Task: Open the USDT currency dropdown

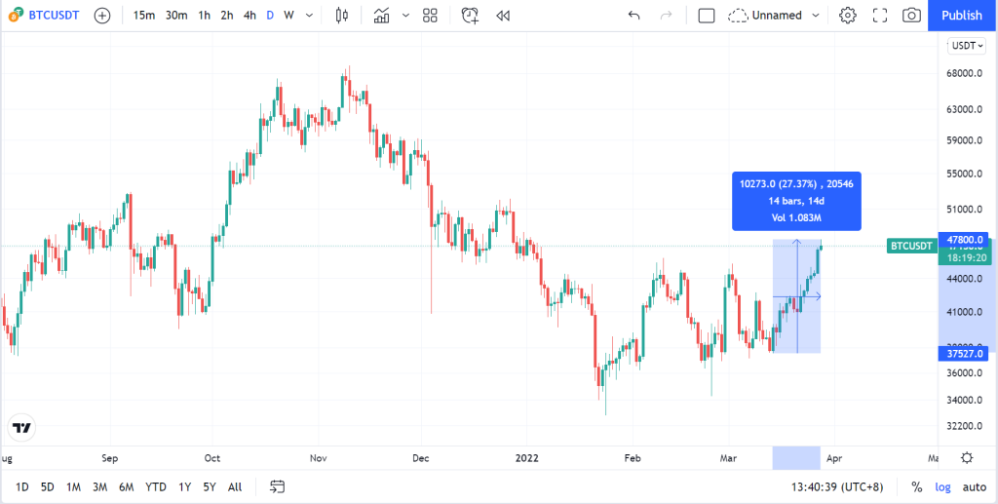Action: (x=966, y=46)
